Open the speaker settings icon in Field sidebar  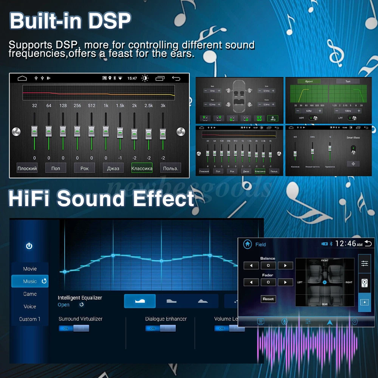coord(364,283)
